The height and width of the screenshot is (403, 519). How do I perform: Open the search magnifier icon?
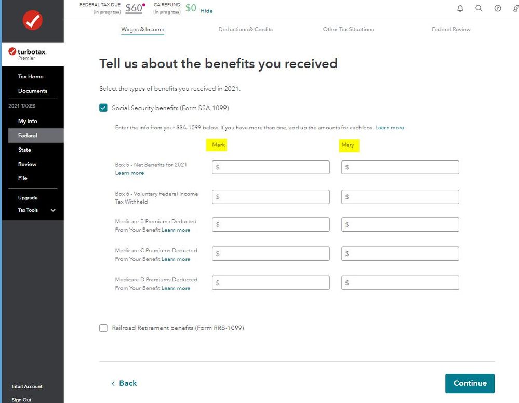click(478, 8)
